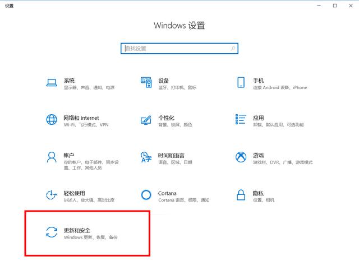Click the '背景、锁屏、颜色' description
The image size is (359, 280).
[x=175, y=125]
